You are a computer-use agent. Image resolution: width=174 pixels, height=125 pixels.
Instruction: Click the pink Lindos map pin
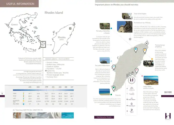point(137,71)
